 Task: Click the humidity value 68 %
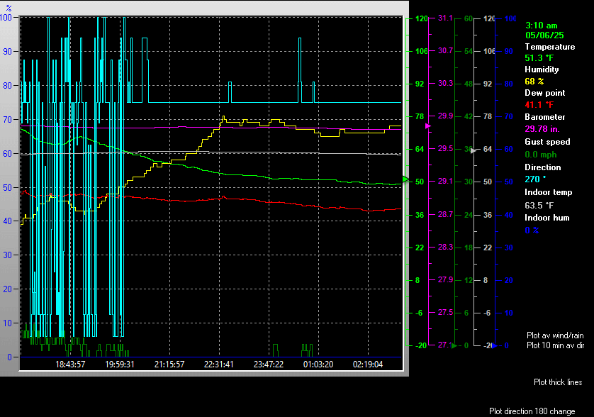tap(534, 81)
